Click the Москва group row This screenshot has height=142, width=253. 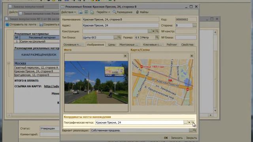click(x=37, y=63)
